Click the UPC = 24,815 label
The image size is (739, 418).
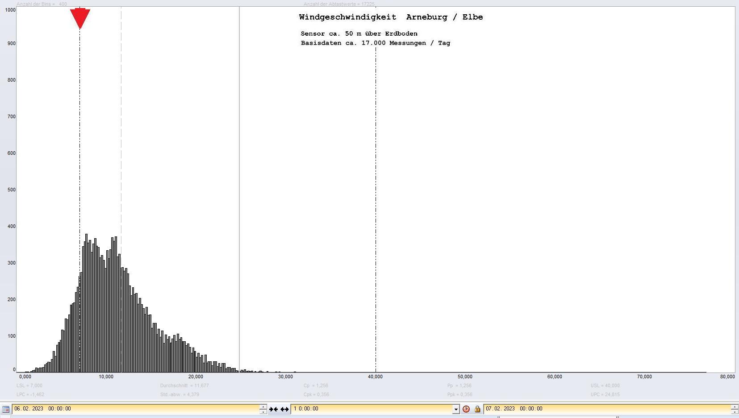(605, 394)
